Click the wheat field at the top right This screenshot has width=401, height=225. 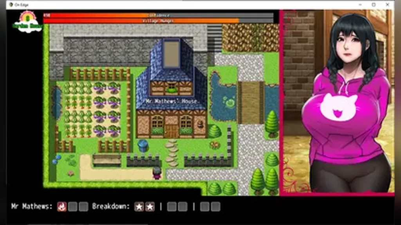250,38
